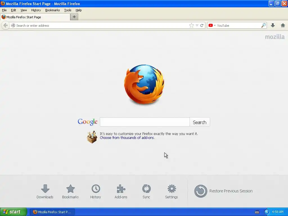
Task: Open the Downloads toolbar arrow button
Action: [273, 25]
